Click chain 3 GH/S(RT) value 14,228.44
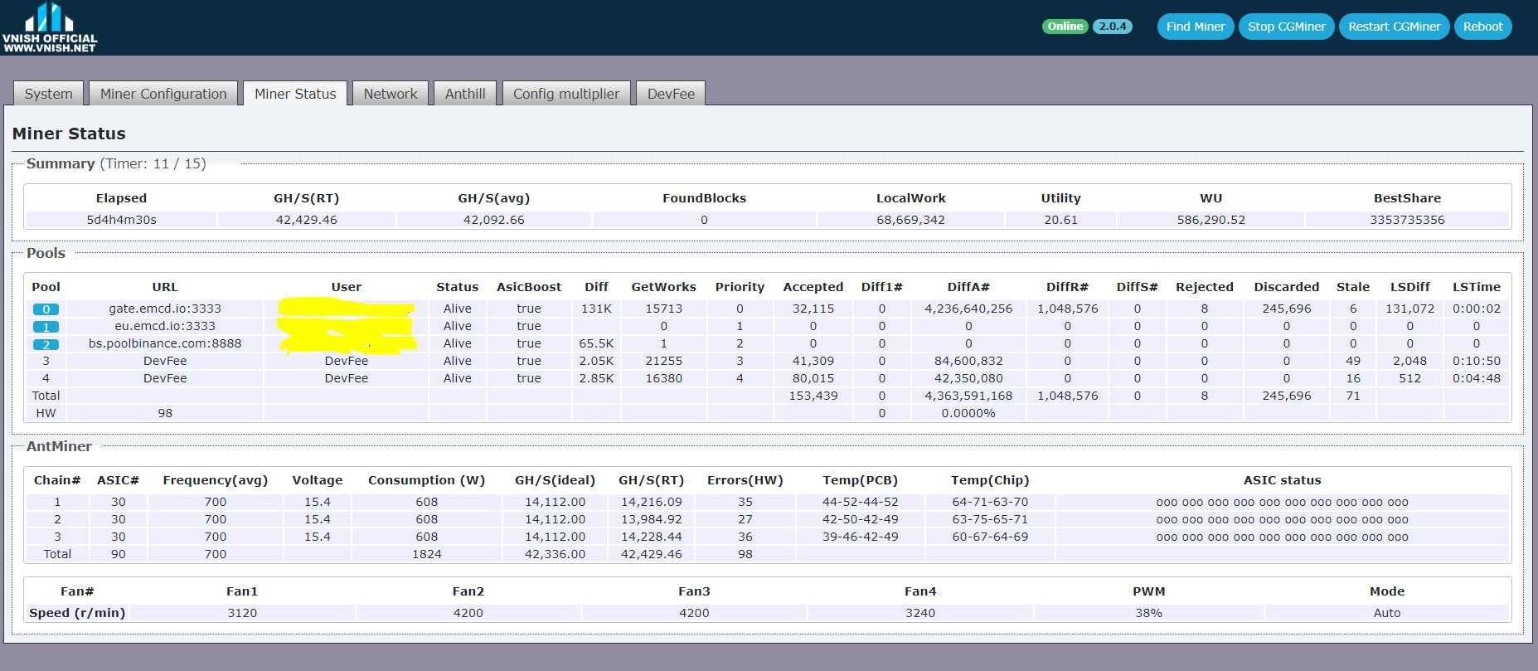This screenshot has width=1538, height=671. coord(651,537)
